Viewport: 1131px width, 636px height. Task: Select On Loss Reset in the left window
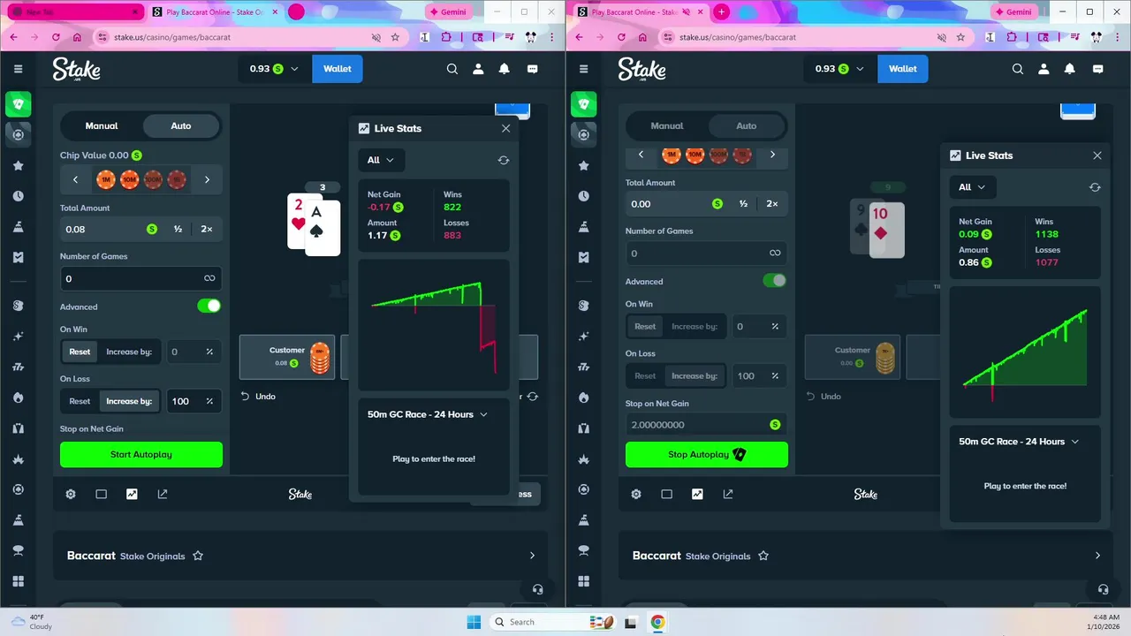coord(80,401)
